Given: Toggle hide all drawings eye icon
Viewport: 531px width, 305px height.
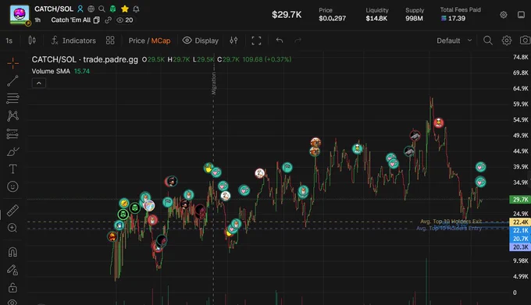Looking at the screenshot, I should tap(12, 302).
